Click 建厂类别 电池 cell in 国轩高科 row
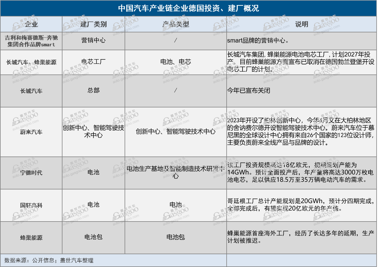This screenshot has height=267, width=378. tap(93, 205)
